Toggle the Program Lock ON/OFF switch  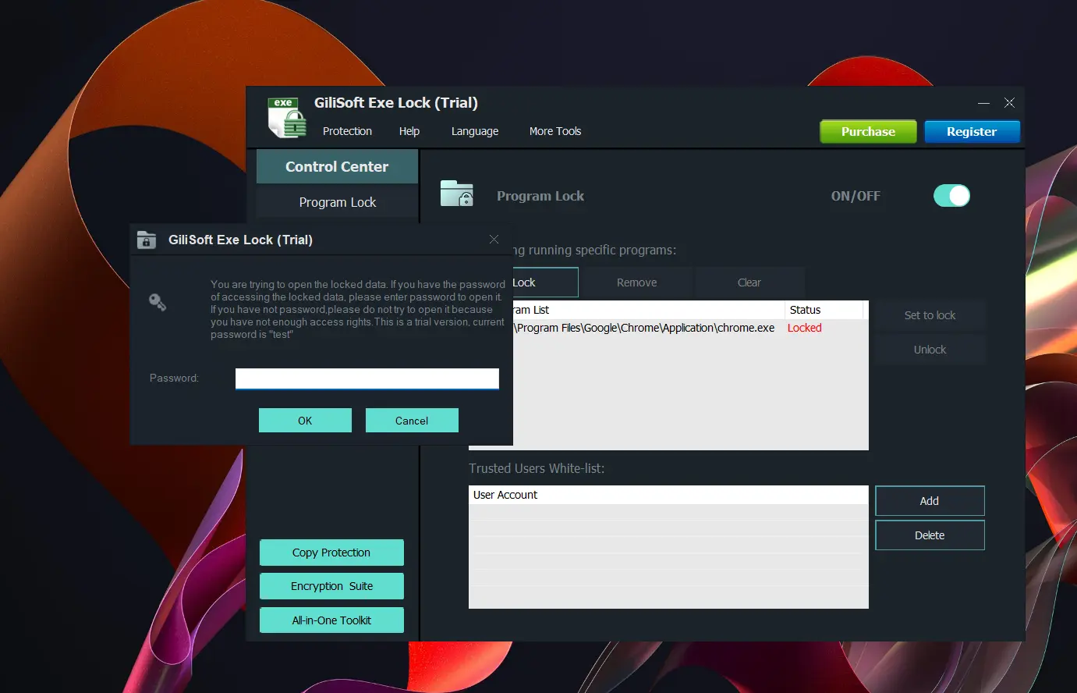(951, 195)
